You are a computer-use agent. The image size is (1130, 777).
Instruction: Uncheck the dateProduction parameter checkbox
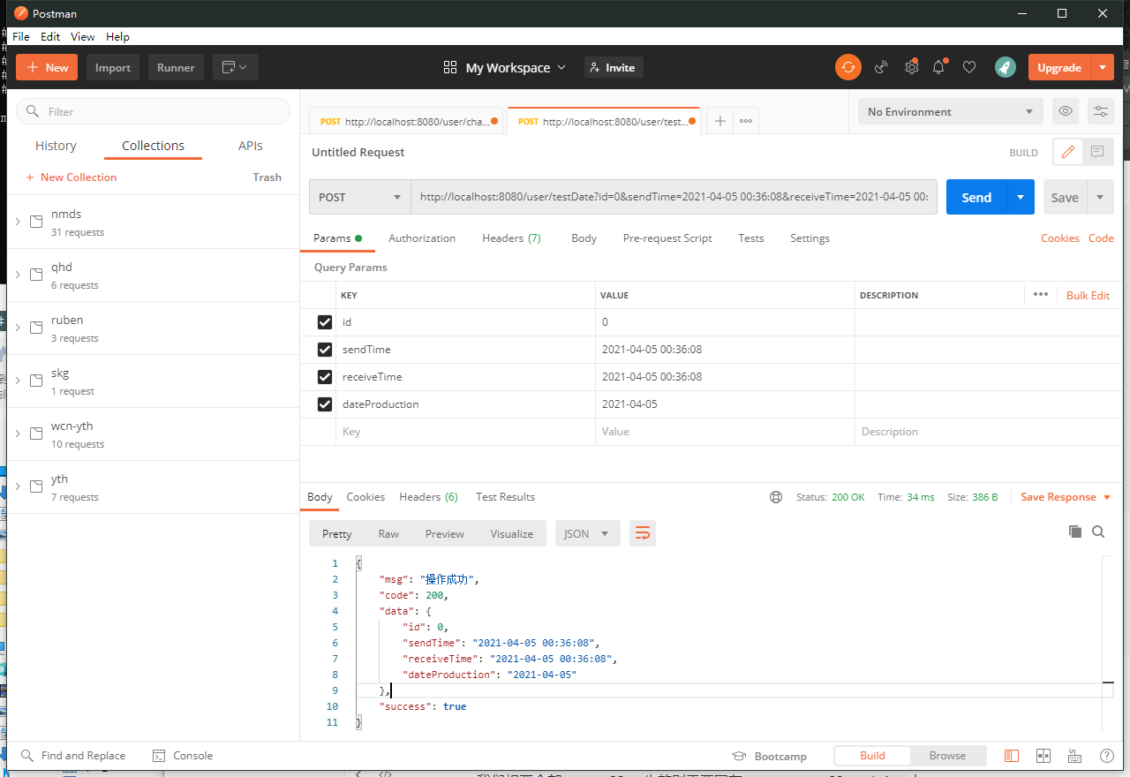325,404
